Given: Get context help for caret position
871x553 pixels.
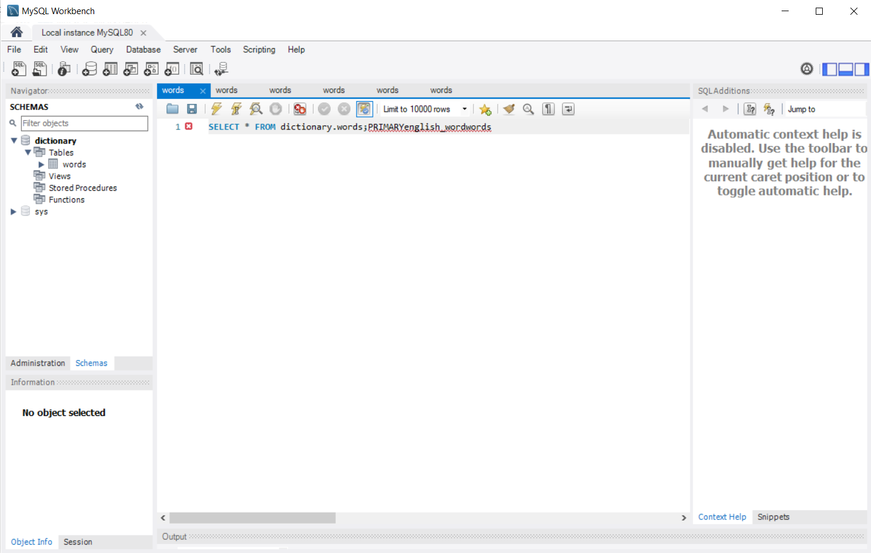Looking at the screenshot, I should click(x=750, y=109).
